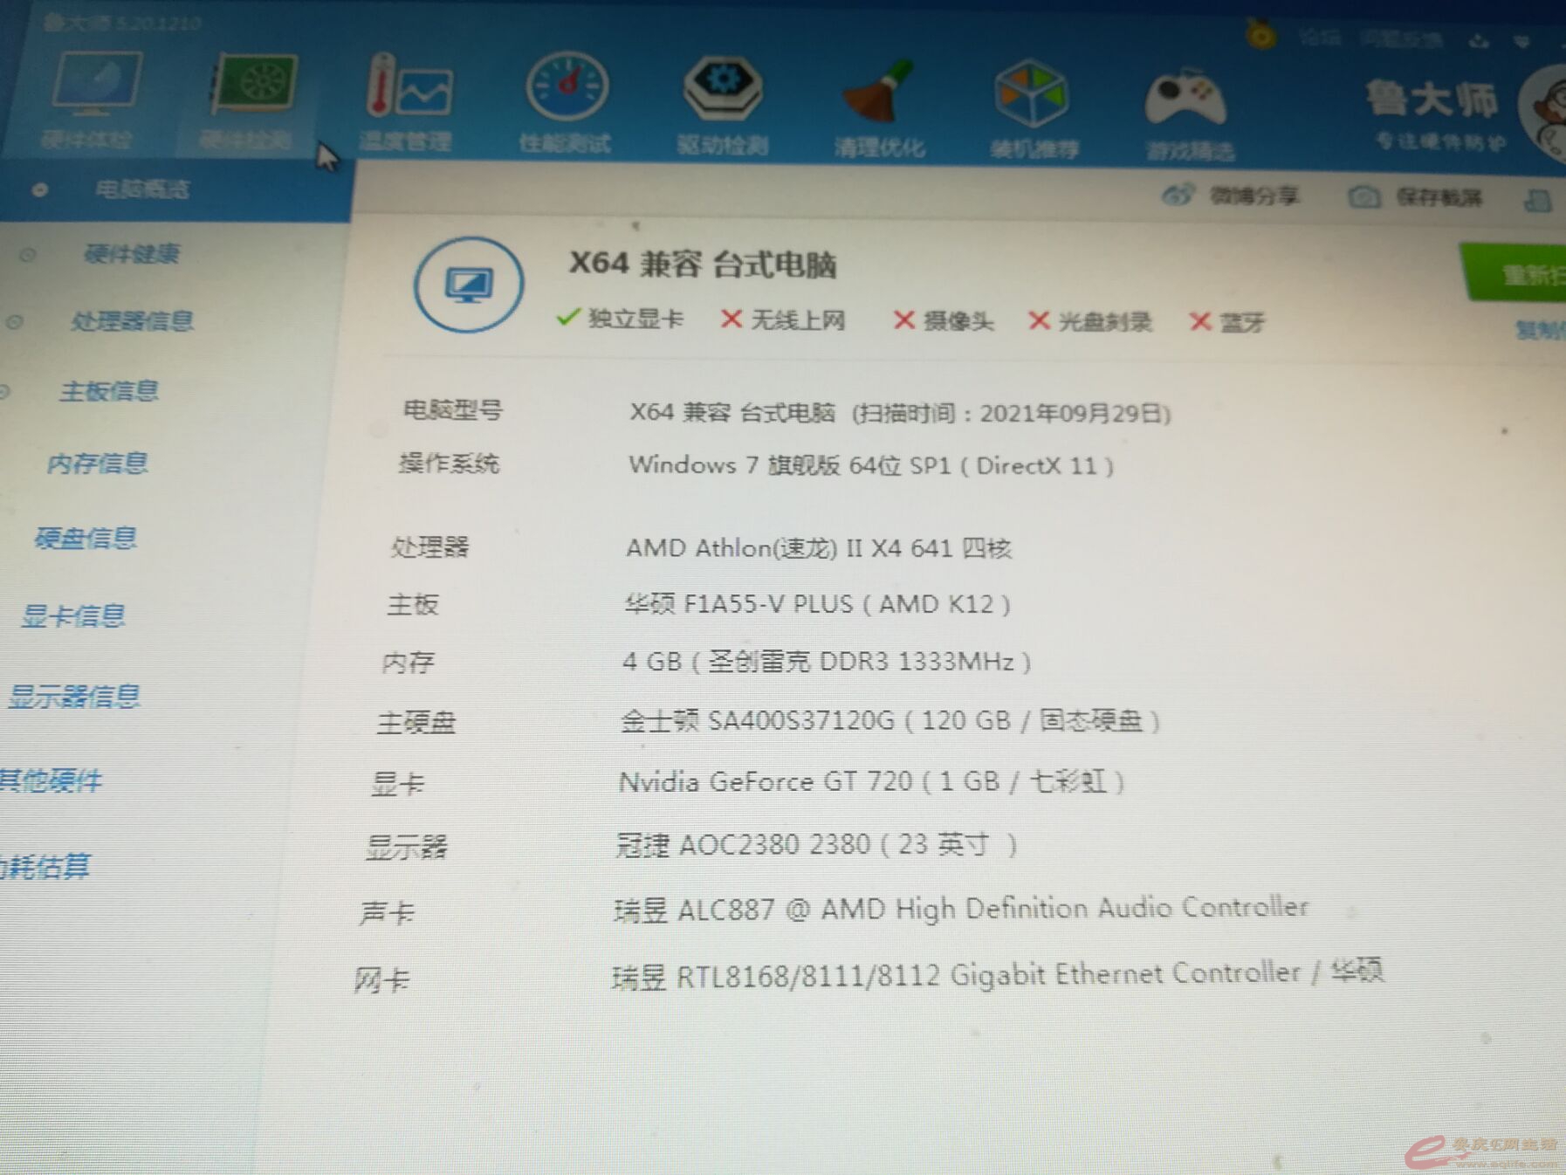Screen dimensions: 1566x1175
Task: Open 驱动检测 gear icon
Action: tap(723, 88)
